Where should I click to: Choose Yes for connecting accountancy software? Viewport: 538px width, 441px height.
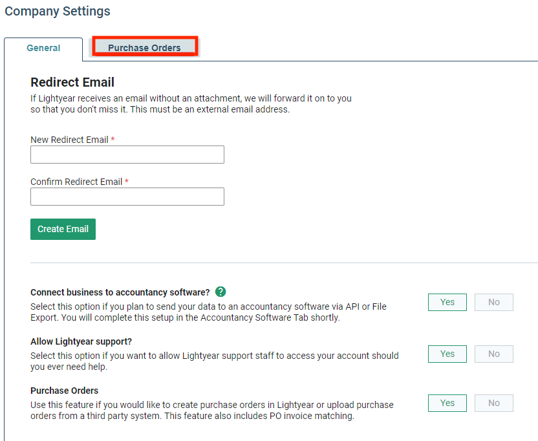coord(447,302)
